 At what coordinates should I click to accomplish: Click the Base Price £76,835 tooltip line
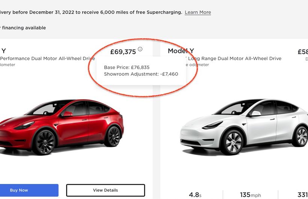coord(127,67)
